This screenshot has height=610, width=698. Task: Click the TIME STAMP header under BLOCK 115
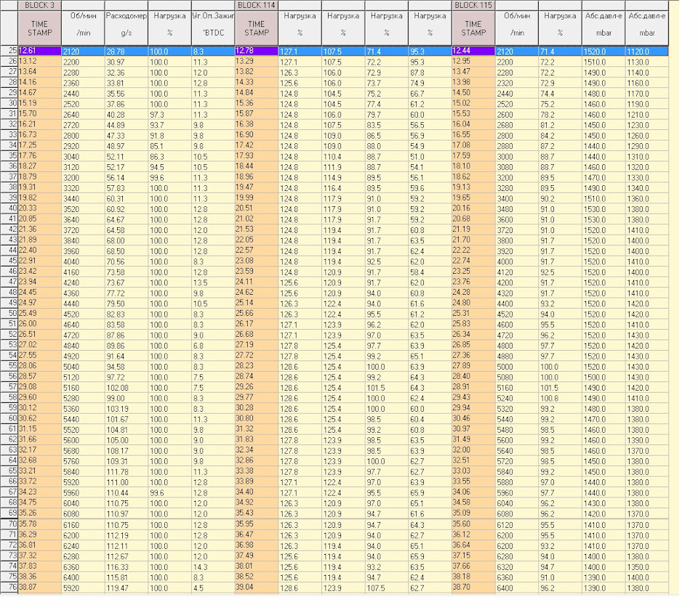pos(473,28)
